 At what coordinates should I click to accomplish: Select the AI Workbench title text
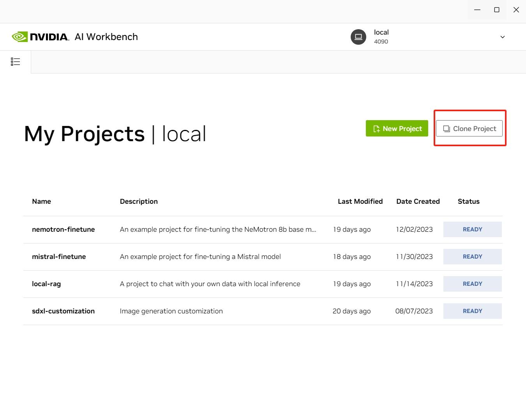[x=106, y=37]
